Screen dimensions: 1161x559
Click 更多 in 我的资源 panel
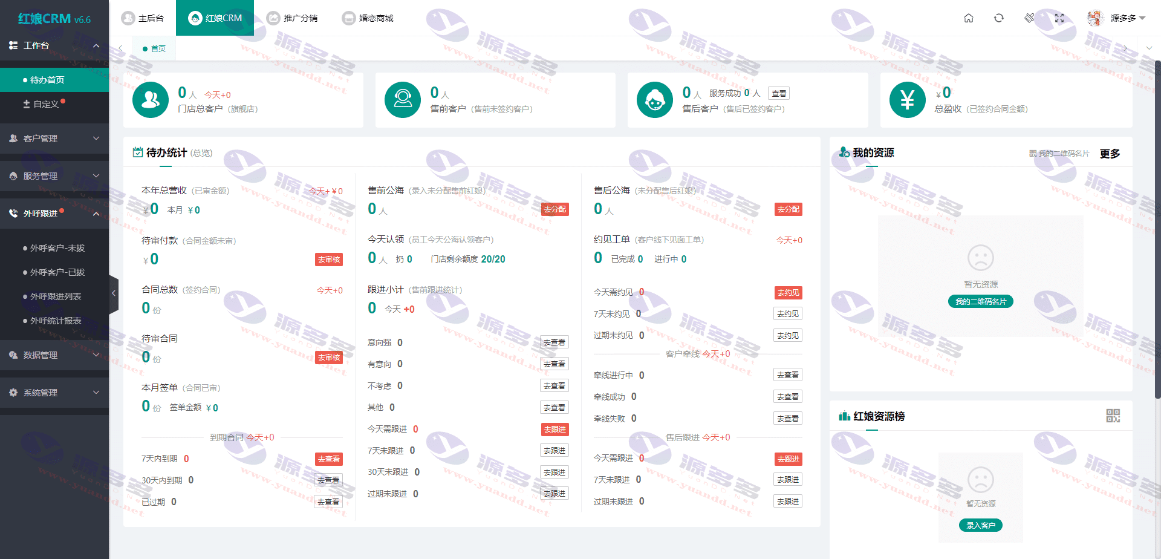point(1110,154)
